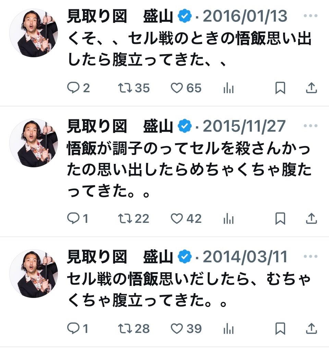Viewport: 329px width, 348px height.
Task: View analytics of the 2016/01/13 tweet
Action: [229, 88]
